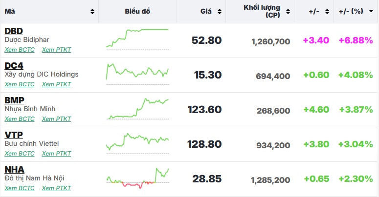Click the BMP price chart thumbnail

[x=137, y=109]
